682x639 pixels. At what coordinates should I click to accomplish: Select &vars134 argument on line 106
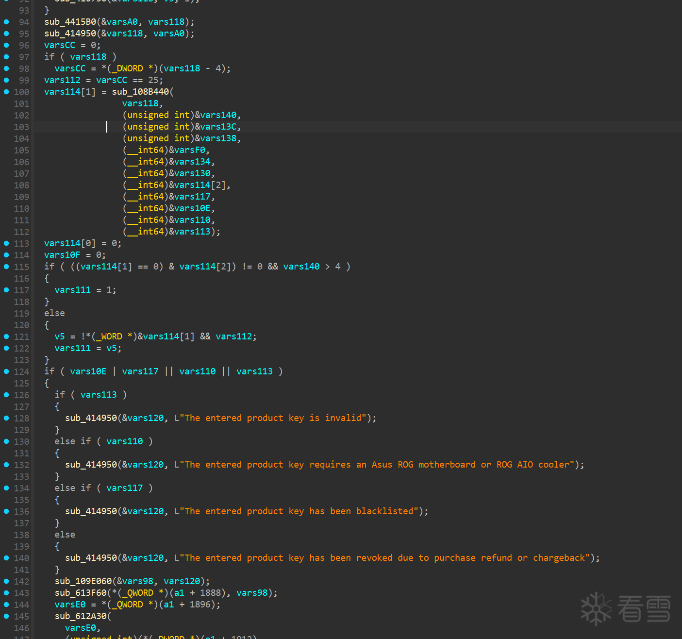pos(190,162)
